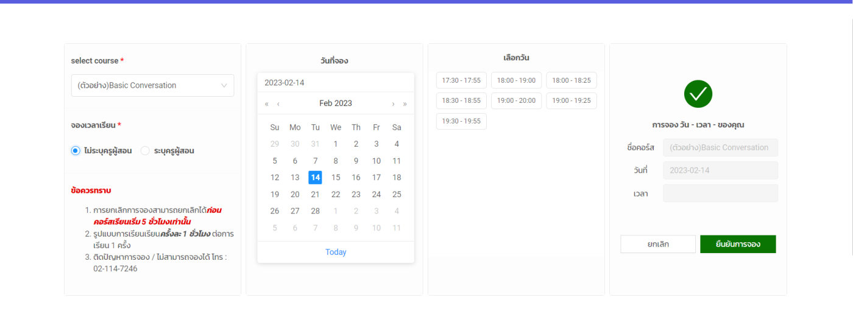Open the select course dropdown
The image size is (853, 334).
(x=152, y=86)
